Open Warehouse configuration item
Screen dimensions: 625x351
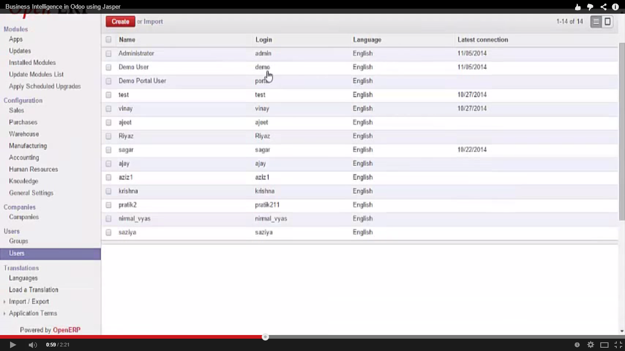click(x=24, y=134)
